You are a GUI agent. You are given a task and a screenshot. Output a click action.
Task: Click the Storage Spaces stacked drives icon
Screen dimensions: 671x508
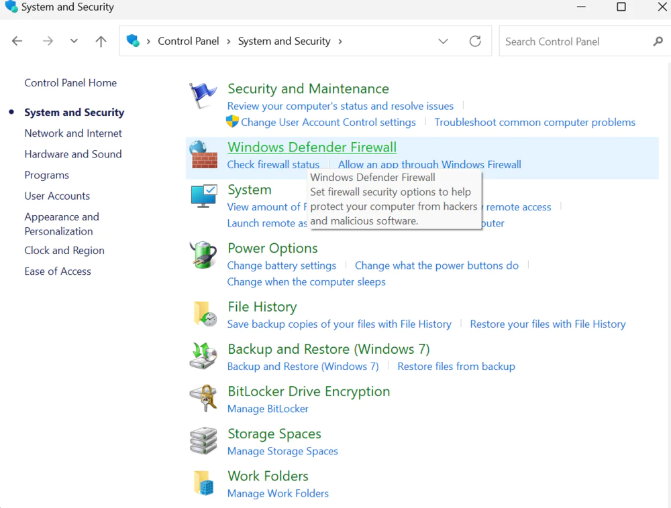click(204, 440)
